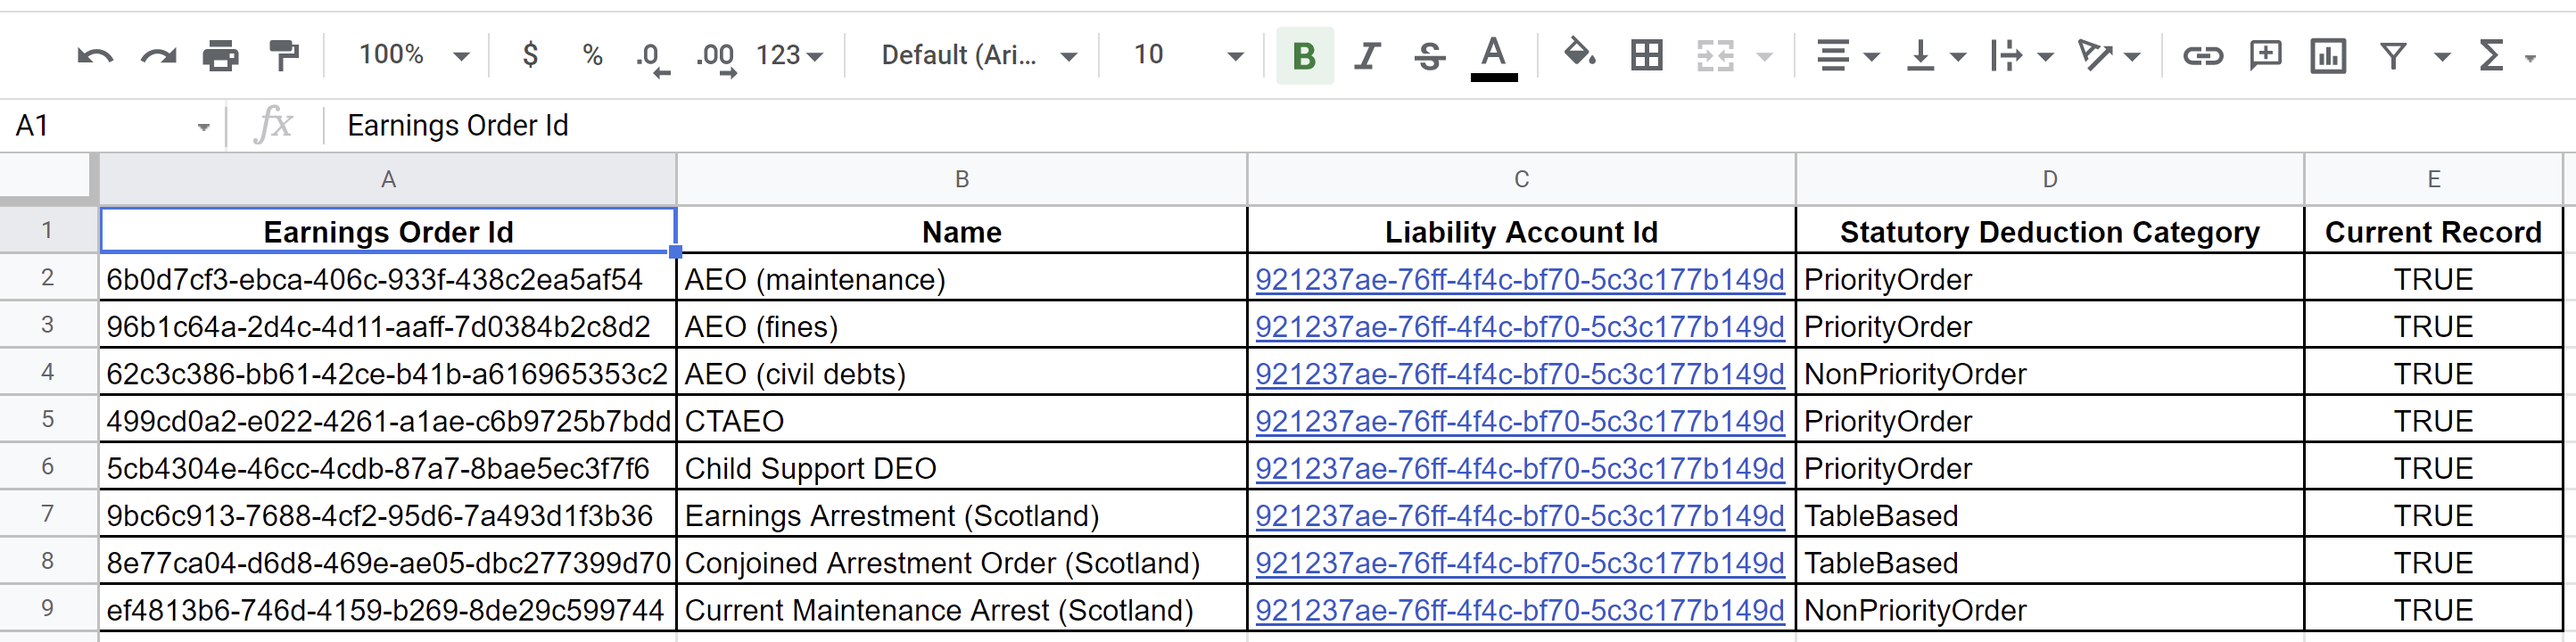Open the vertical align dropdown
The width and height of the screenshot is (2576, 642).
(1935, 56)
